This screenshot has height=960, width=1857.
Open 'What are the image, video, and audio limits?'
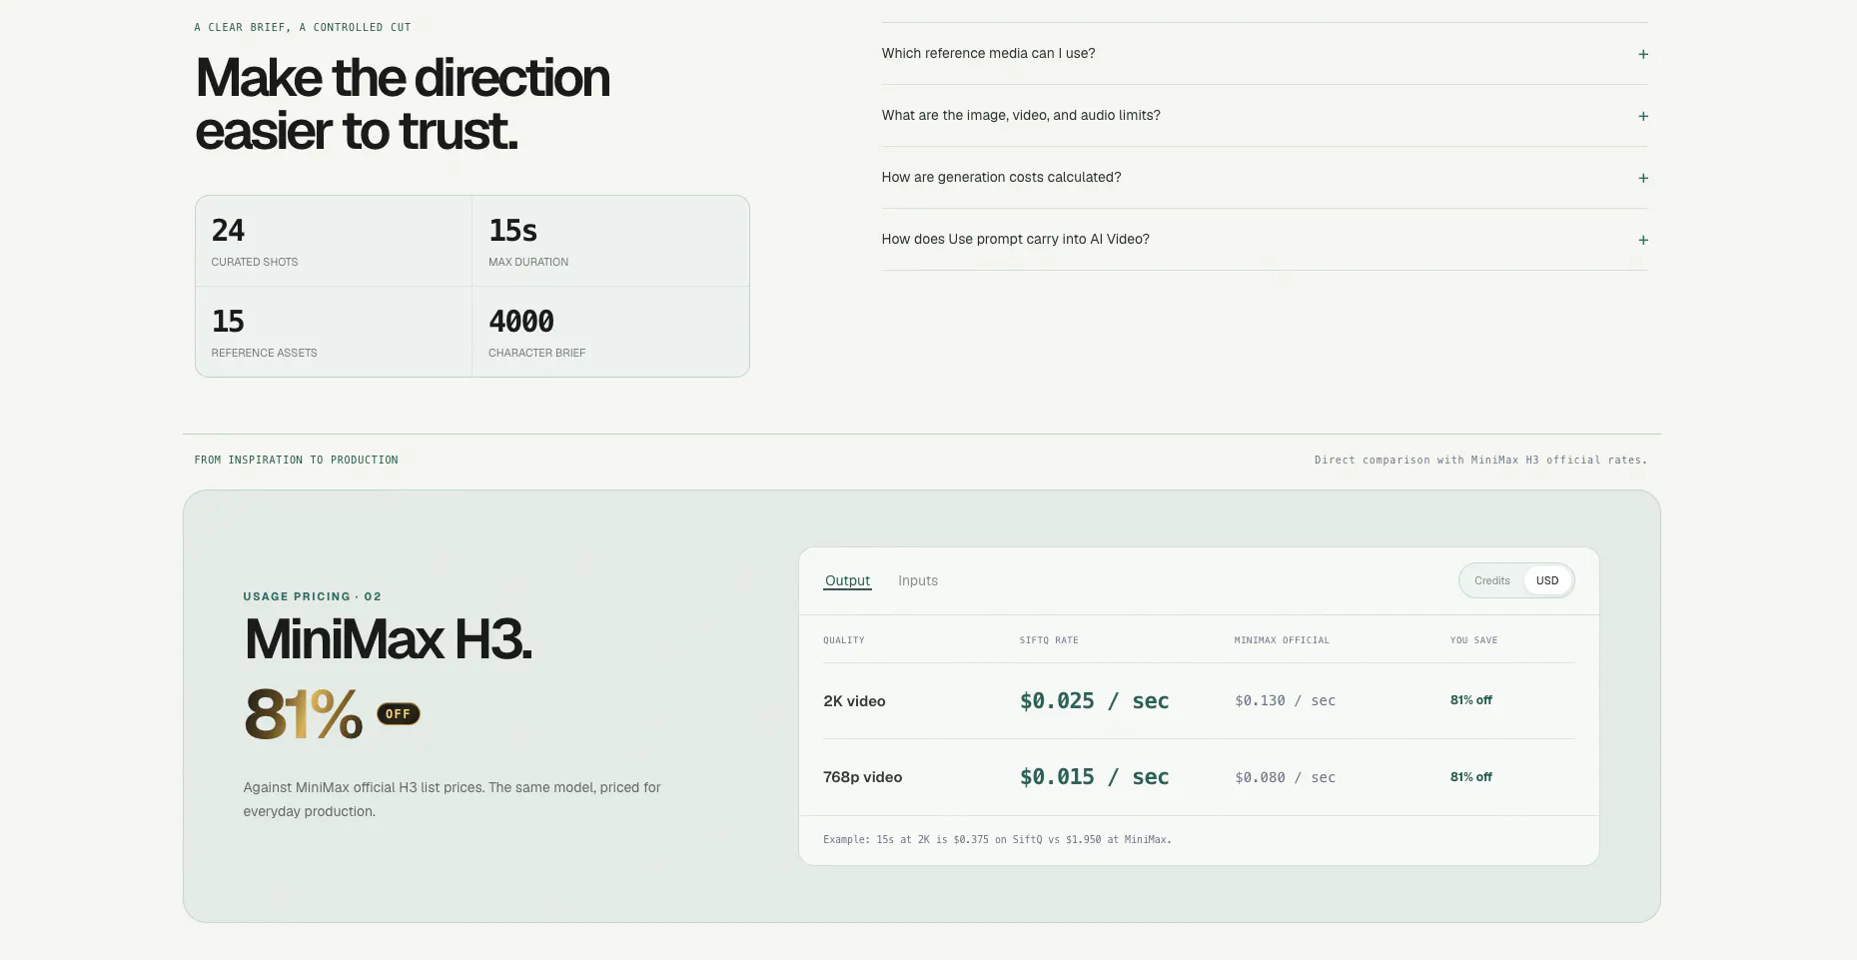1265,116
